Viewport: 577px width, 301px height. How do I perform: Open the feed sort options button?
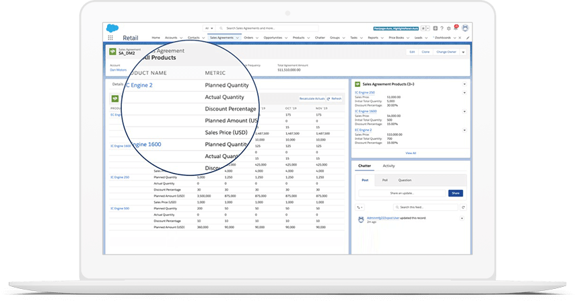point(360,207)
